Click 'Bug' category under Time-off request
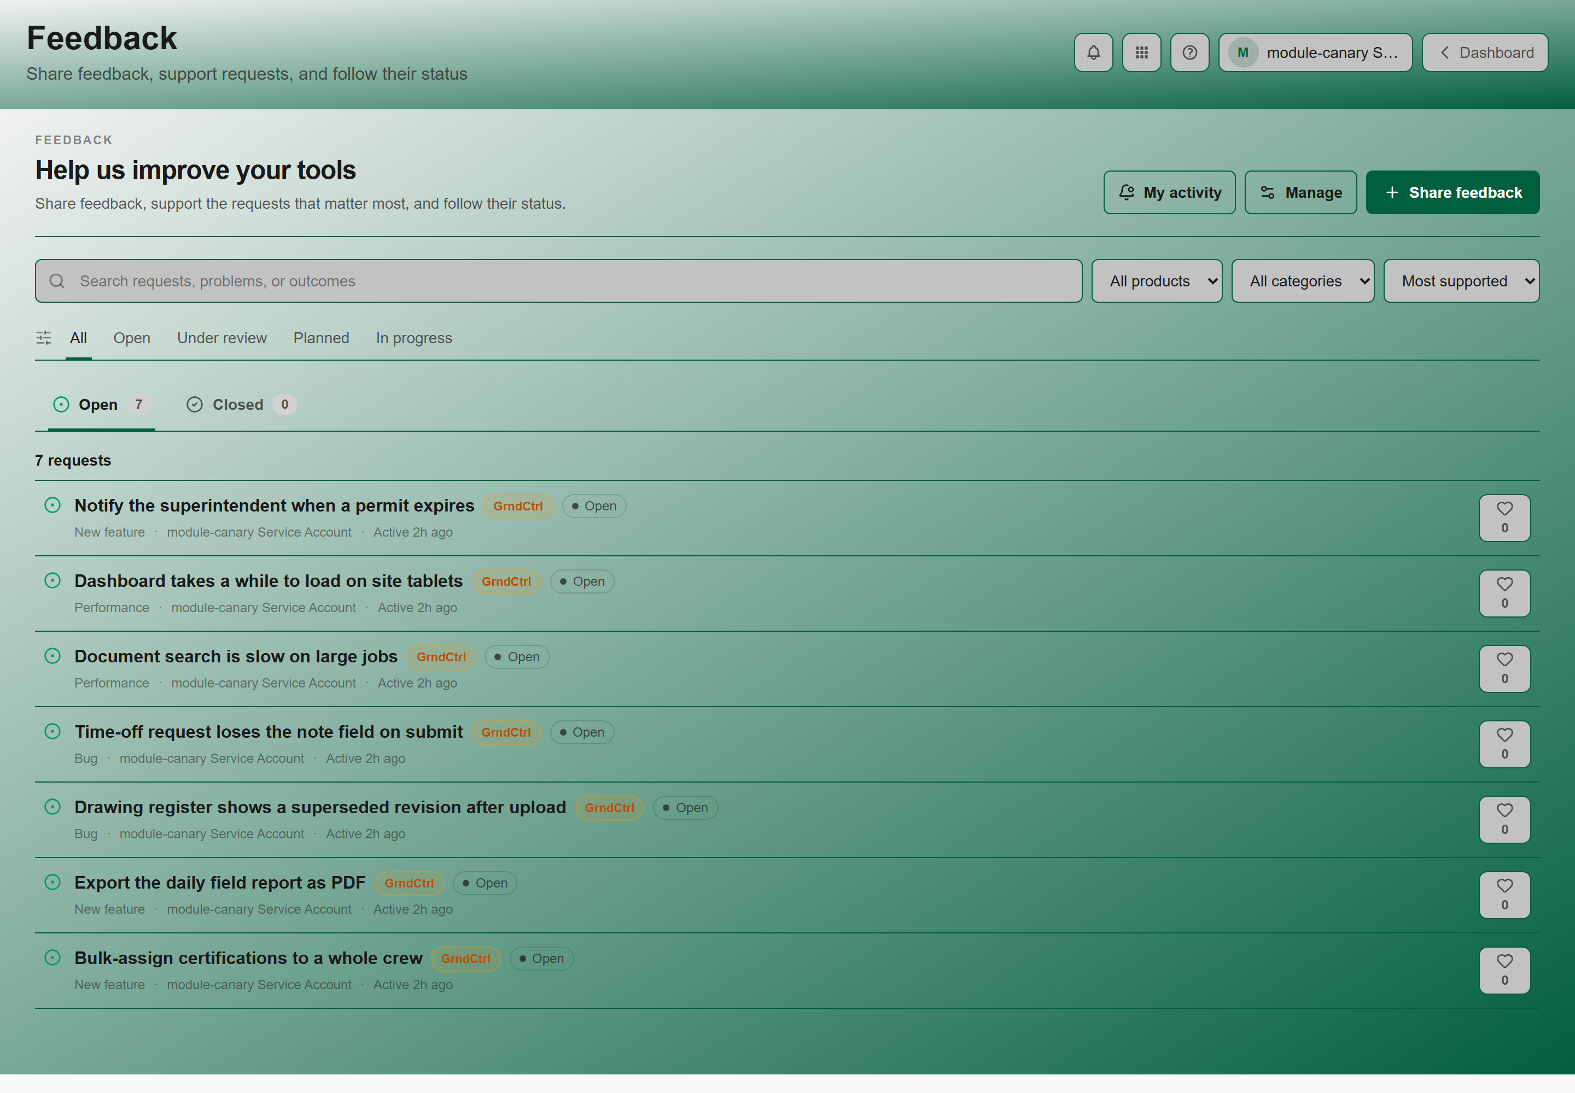 [86, 758]
